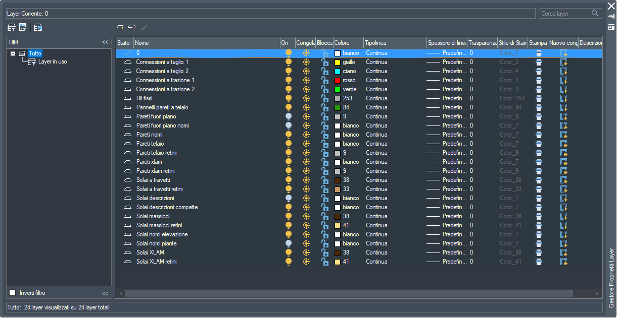Screen dimensions: 617x318
Task: Click scrollbar right arrow
Action: pyautogui.click(x=597, y=293)
